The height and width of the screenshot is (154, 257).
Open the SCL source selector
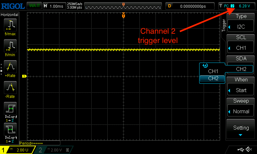point(241,44)
